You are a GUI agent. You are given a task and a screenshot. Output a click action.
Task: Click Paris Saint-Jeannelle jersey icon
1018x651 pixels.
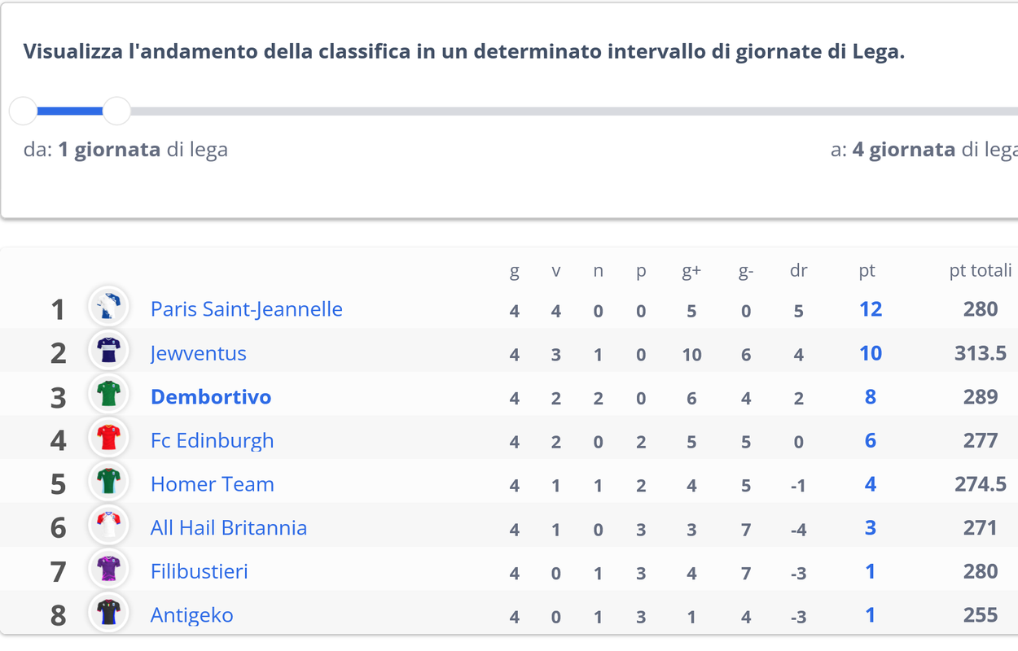point(108,307)
